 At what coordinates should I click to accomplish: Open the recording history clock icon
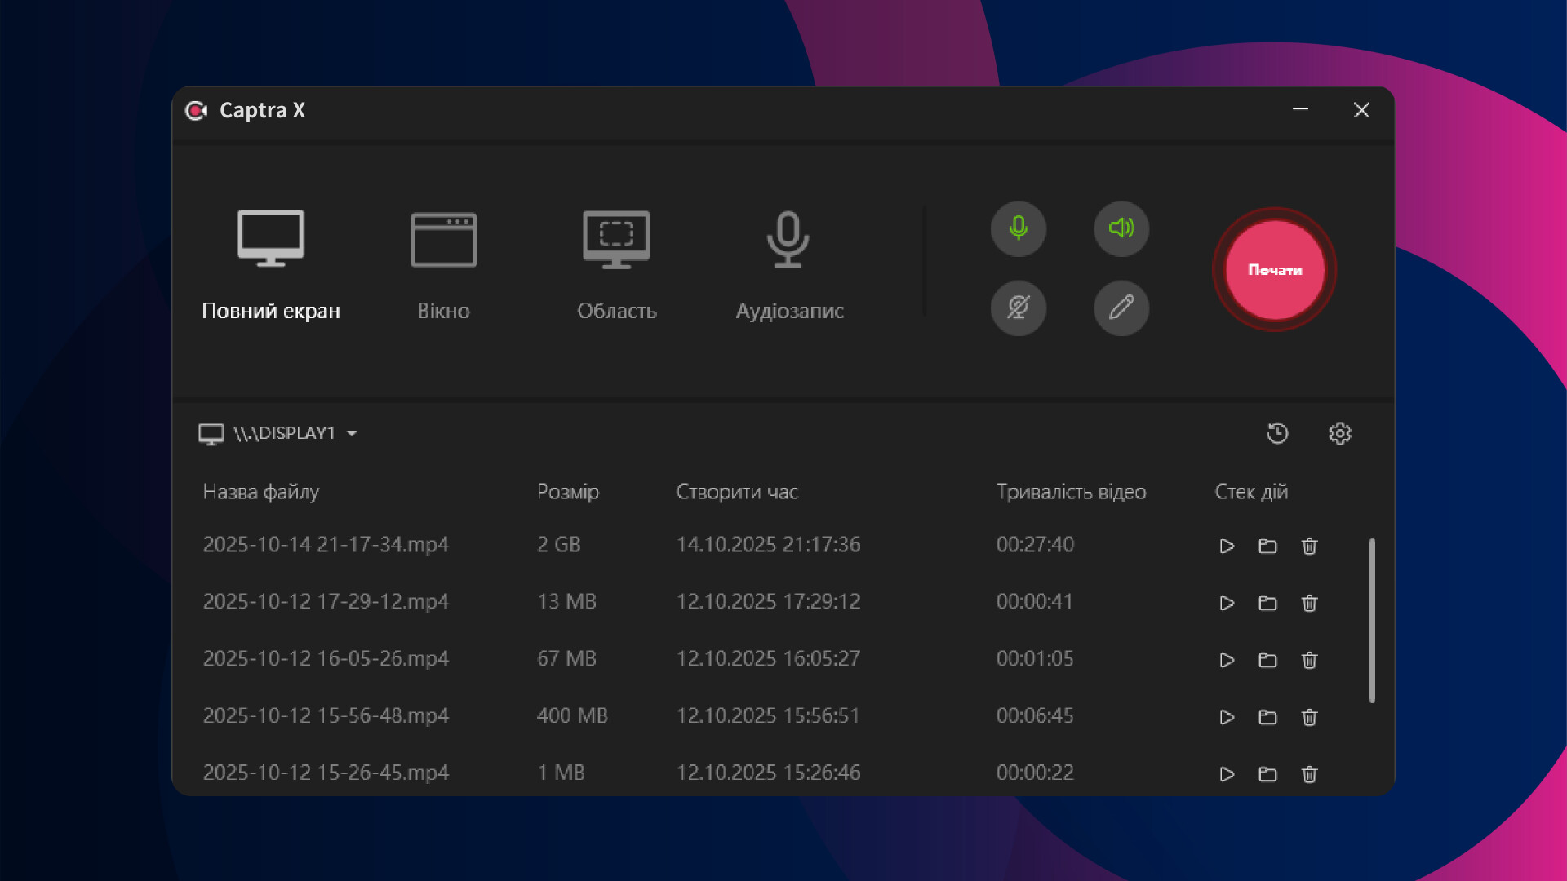tap(1277, 433)
